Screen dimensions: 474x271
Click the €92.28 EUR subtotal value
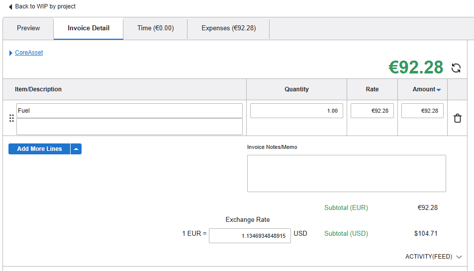coord(427,207)
